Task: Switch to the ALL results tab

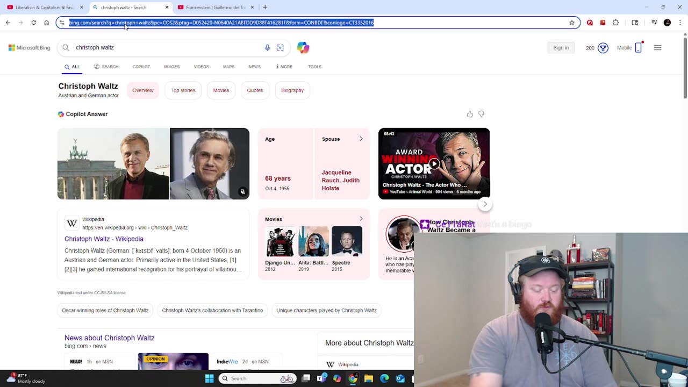Action: [71, 67]
